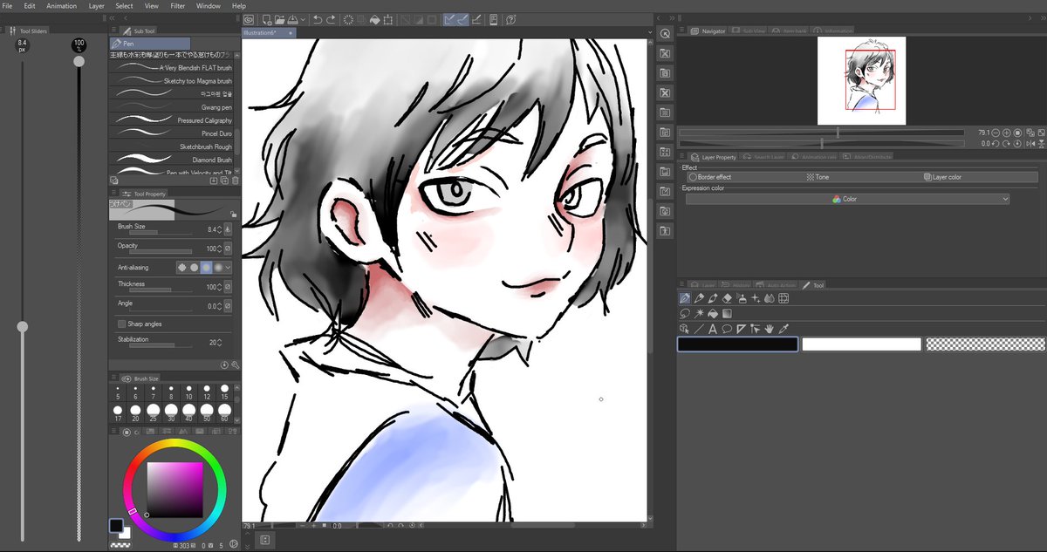Click the Fill bucket icon in command bar
The width and height of the screenshot is (1047, 552).
tap(374, 19)
